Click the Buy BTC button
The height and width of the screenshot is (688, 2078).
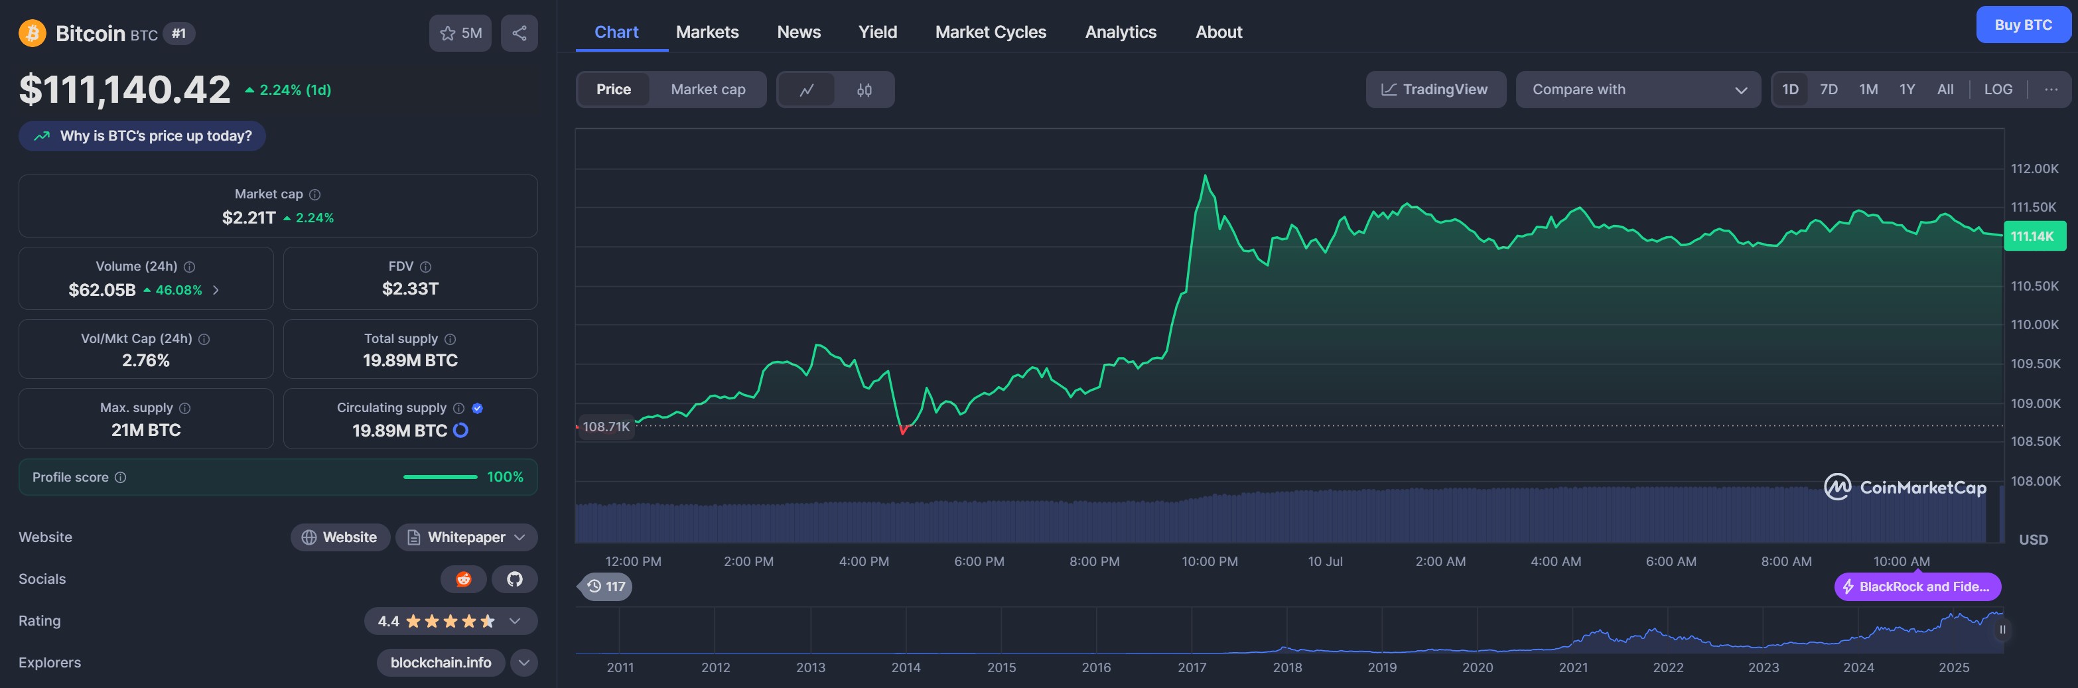[x=2023, y=25]
